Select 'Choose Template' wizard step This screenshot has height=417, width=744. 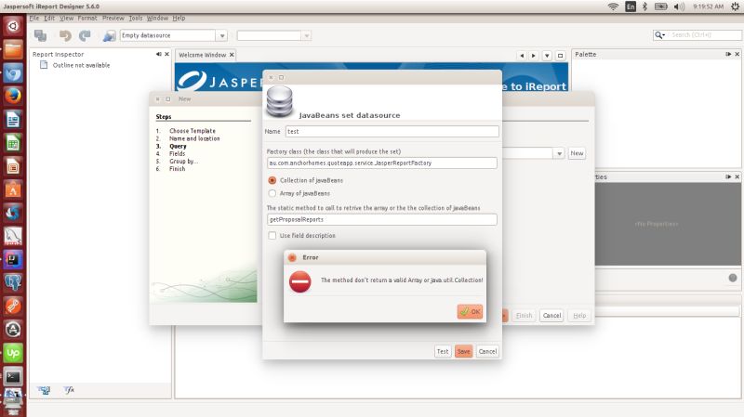193,131
